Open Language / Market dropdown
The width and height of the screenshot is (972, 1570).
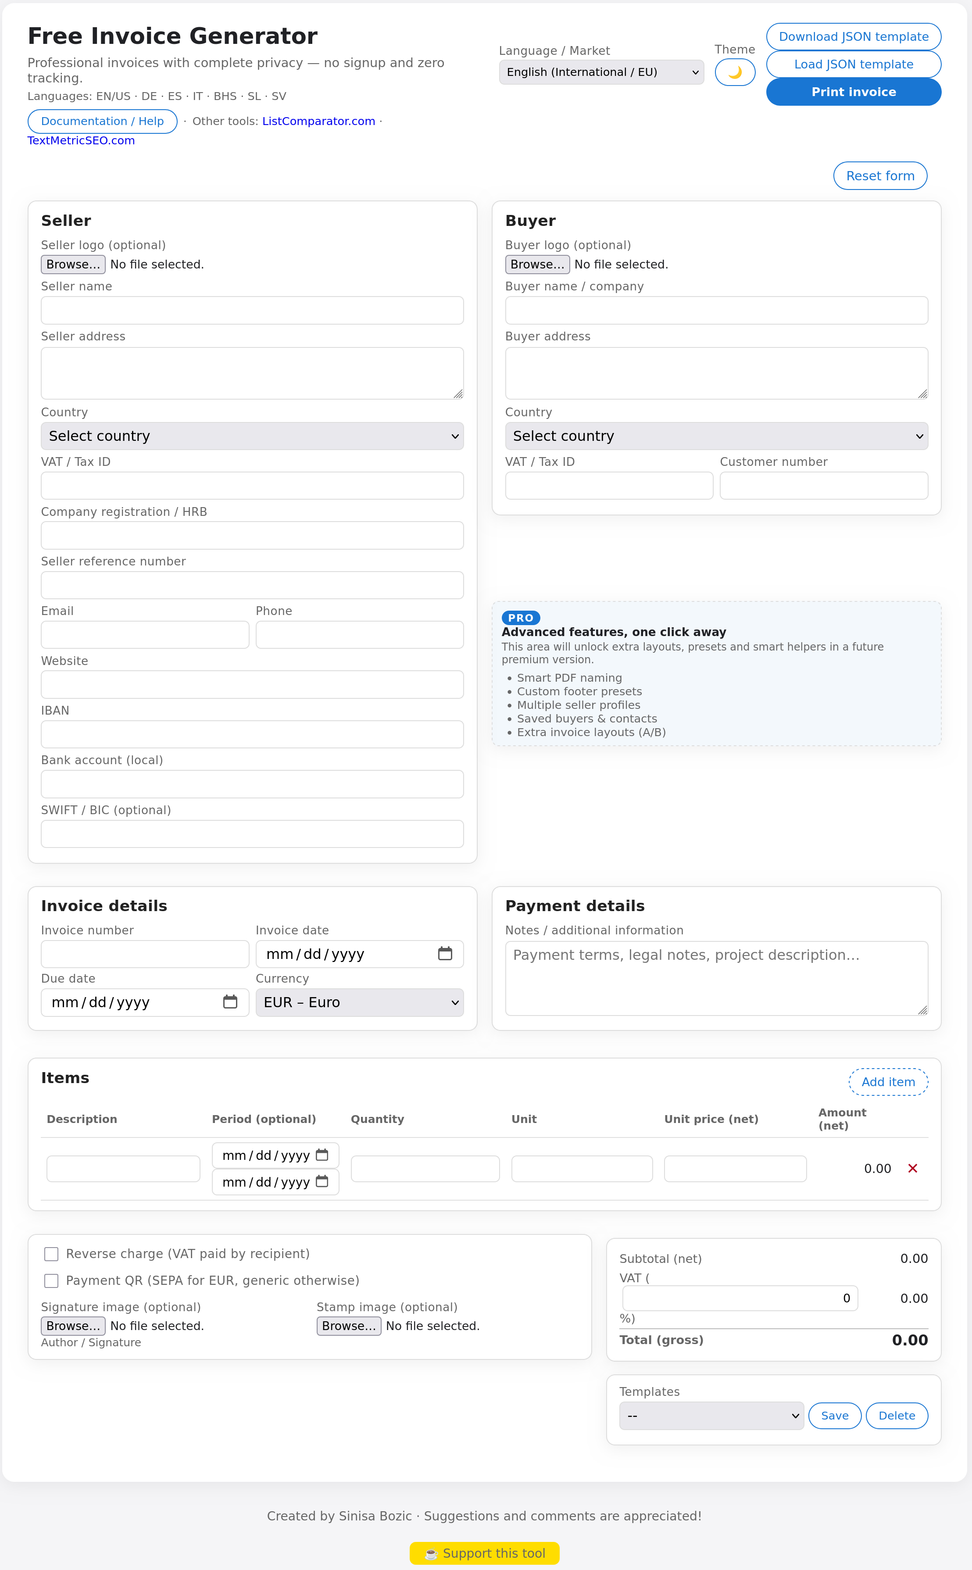click(601, 72)
